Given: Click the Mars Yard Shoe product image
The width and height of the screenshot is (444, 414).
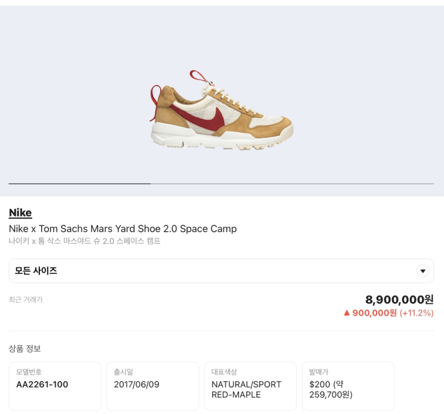Looking at the screenshot, I should click(x=222, y=111).
